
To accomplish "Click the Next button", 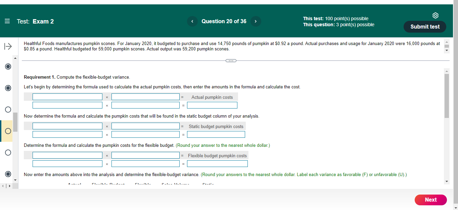I will [430, 200].
